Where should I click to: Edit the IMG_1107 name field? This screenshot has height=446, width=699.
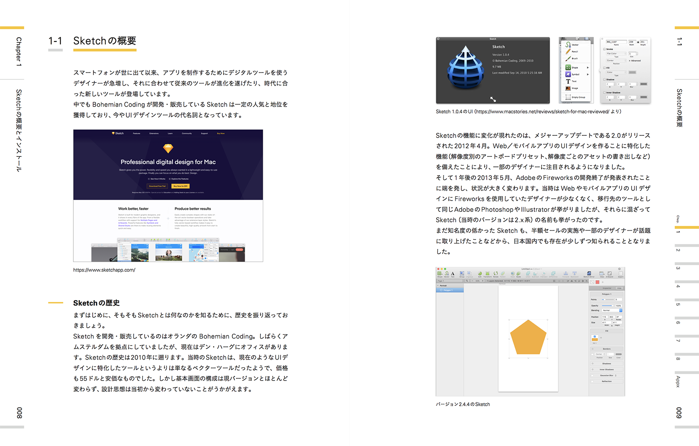coord(616,42)
